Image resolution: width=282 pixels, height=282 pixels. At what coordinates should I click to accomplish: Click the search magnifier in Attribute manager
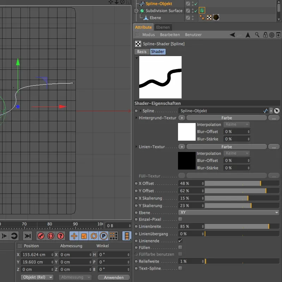[257, 35]
